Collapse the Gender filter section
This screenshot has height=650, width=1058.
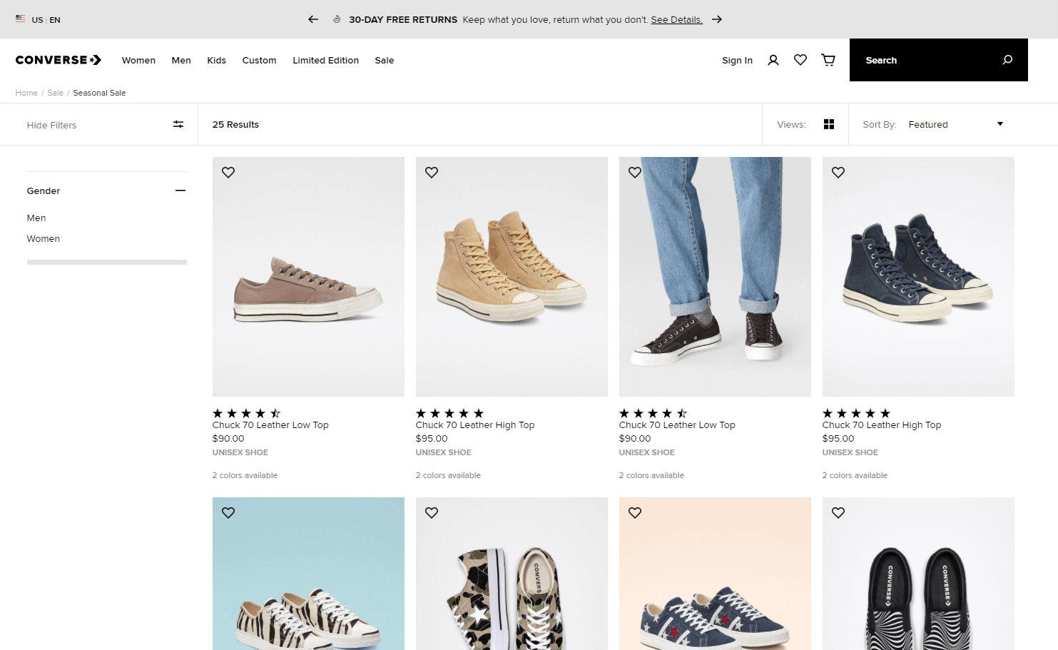(x=180, y=191)
